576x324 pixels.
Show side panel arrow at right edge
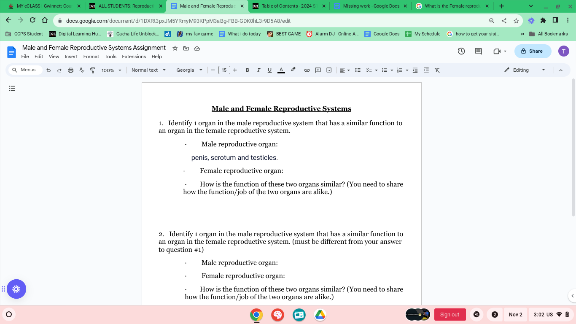point(572,295)
